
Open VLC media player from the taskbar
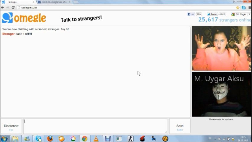(x=96, y=139)
